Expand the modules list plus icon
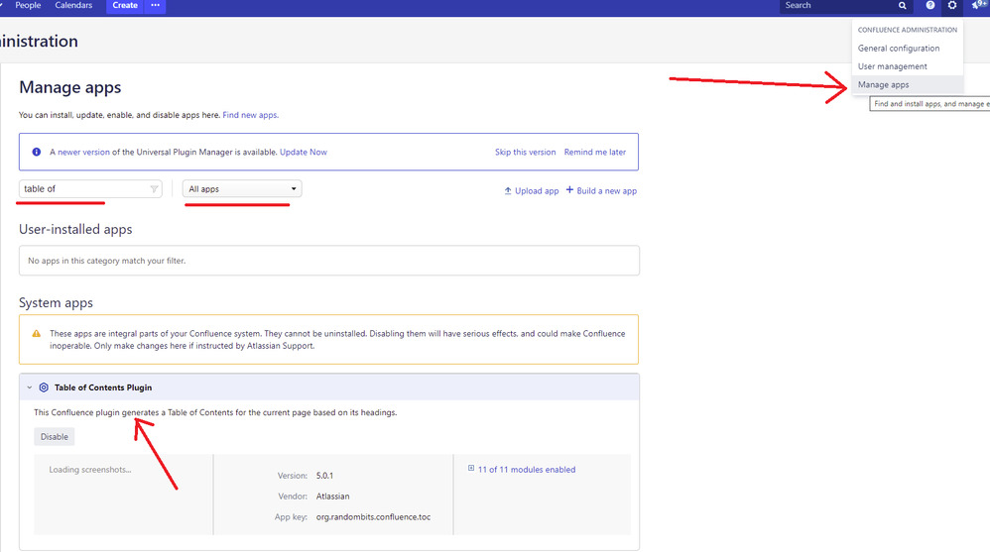Image resolution: width=990 pixels, height=552 pixels. (x=471, y=468)
